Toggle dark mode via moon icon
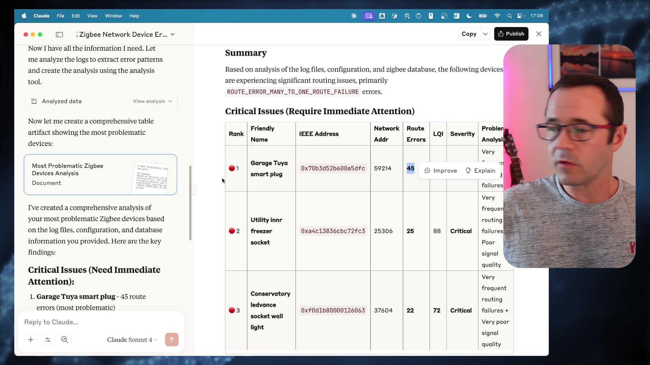The height and width of the screenshot is (365, 650). [470, 16]
